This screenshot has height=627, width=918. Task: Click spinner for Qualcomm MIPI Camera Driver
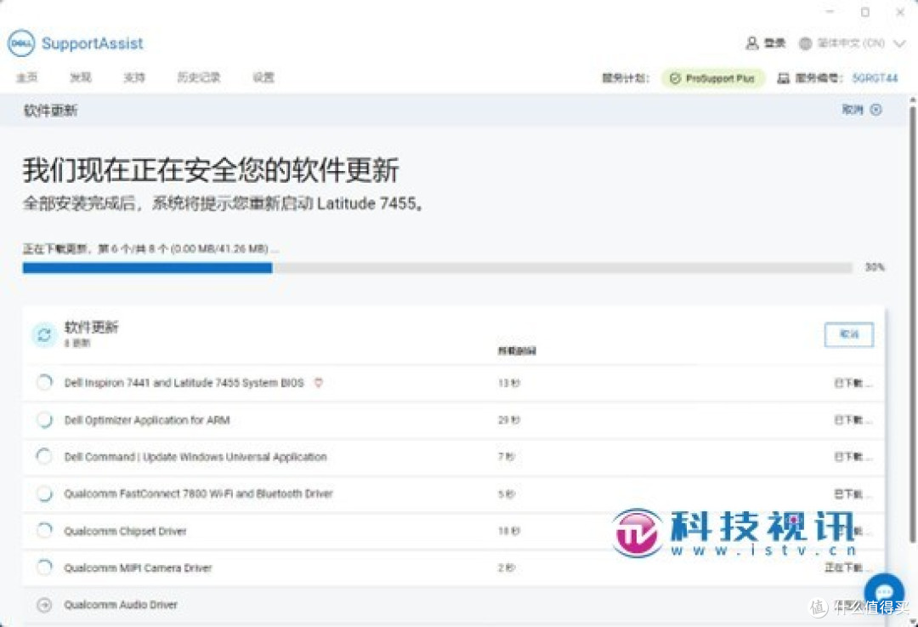pos(44,567)
